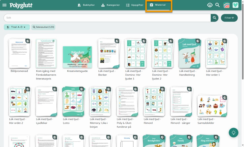Open the Uppgifter tab
Viewport: 244px width, 147px height.
(x=134, y=5)
